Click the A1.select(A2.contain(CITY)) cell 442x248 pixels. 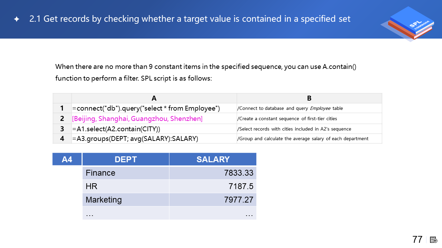(x=116, y=129)
